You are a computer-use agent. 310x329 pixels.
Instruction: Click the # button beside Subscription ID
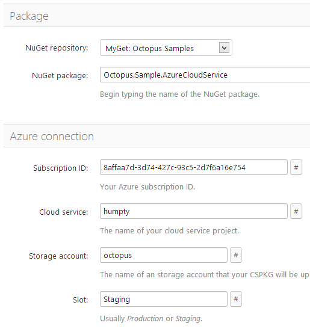coord(296,167)
